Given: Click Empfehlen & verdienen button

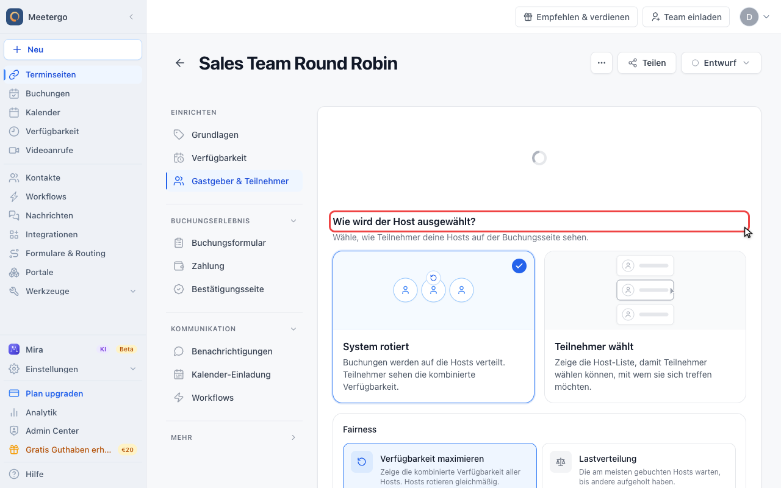Looking at the screenshot, I should (577, 17).
